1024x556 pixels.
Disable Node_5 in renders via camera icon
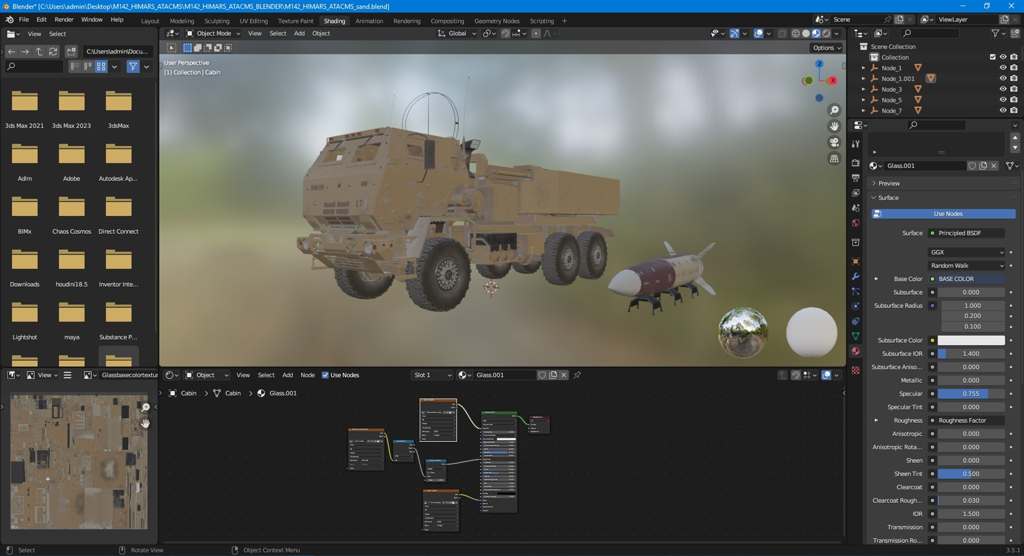click(1013, 100)
